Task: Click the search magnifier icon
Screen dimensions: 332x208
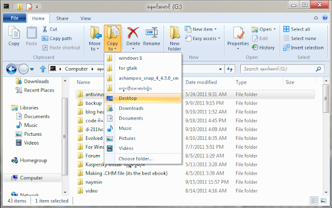Action: (x=319, y=69)
